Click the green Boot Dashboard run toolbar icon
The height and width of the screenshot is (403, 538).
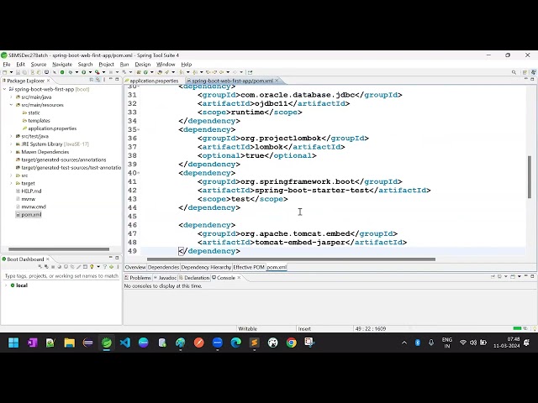[x=62, y=72]
